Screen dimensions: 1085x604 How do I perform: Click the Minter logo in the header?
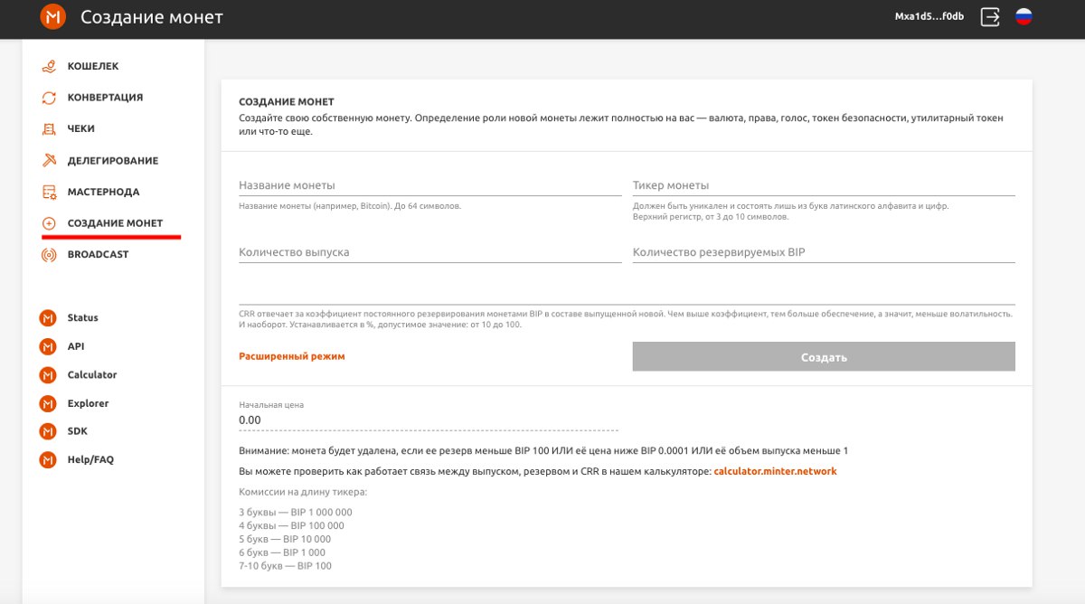click(x=53, y=17)
